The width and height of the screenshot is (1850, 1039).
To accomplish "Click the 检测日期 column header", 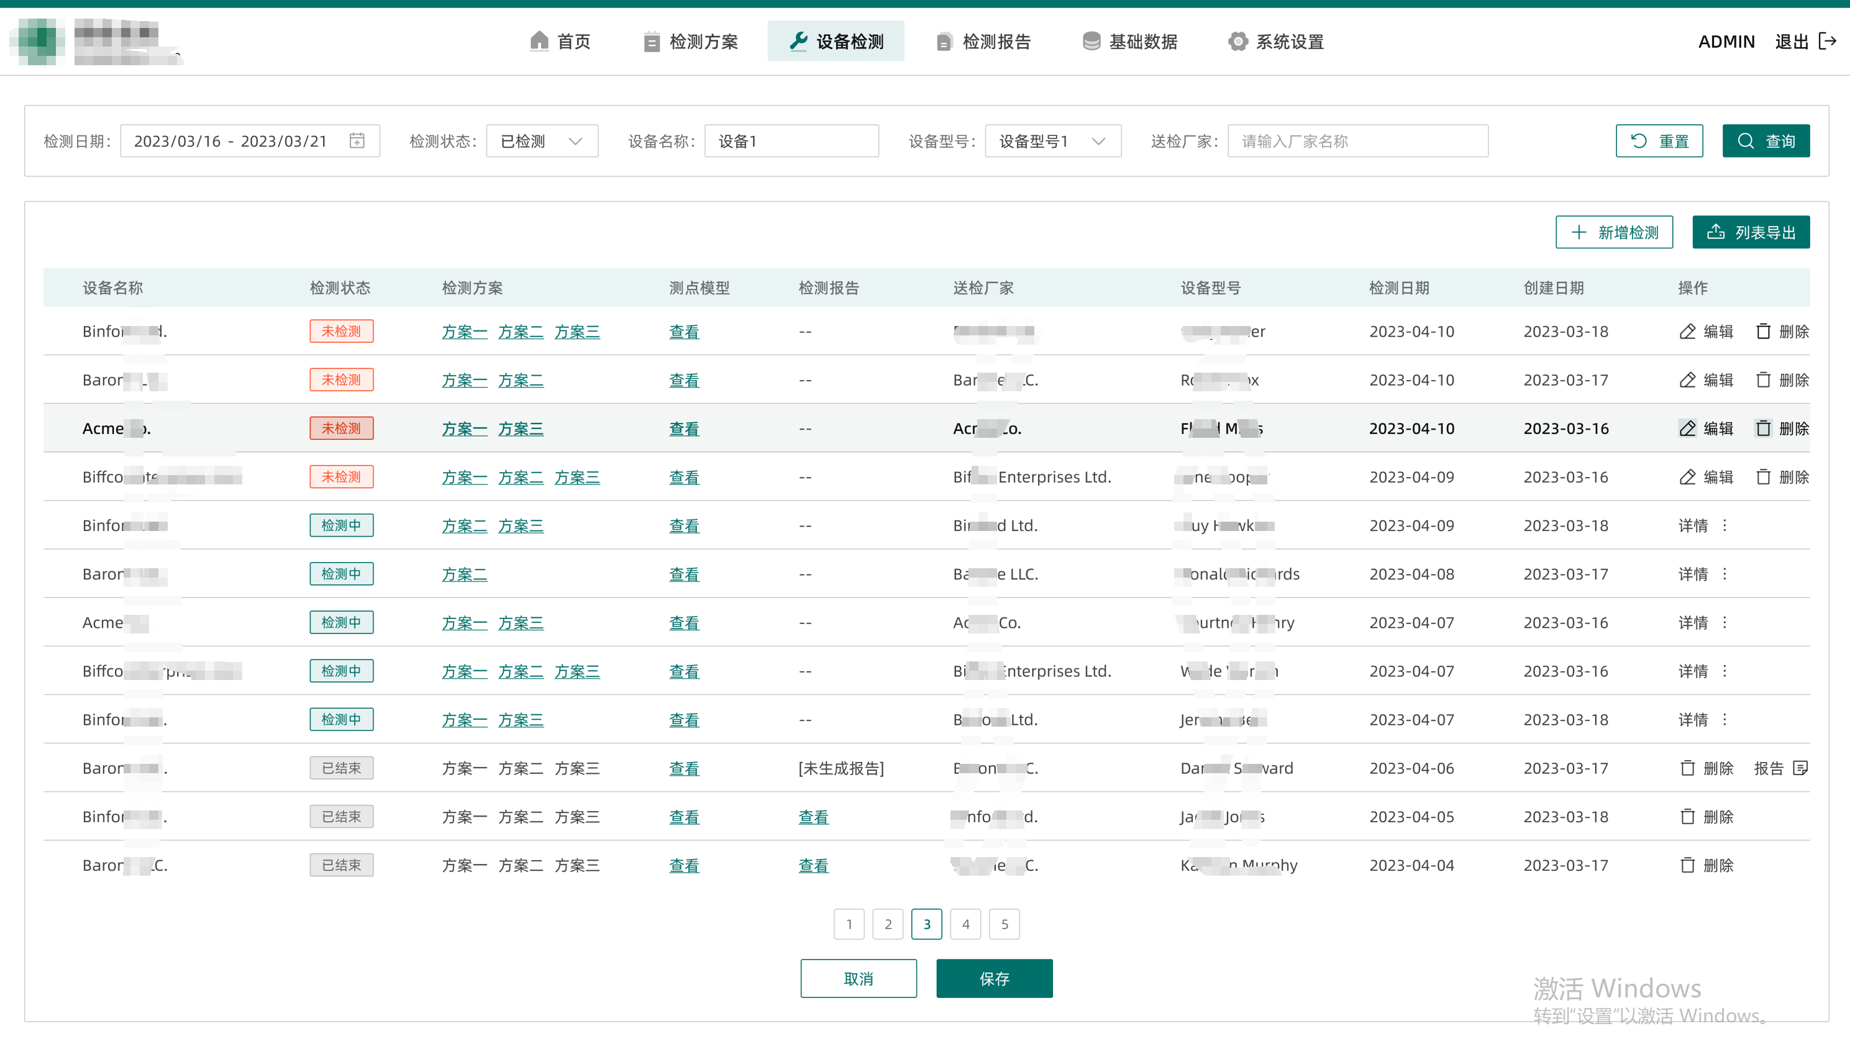I will click(1399, 288).
